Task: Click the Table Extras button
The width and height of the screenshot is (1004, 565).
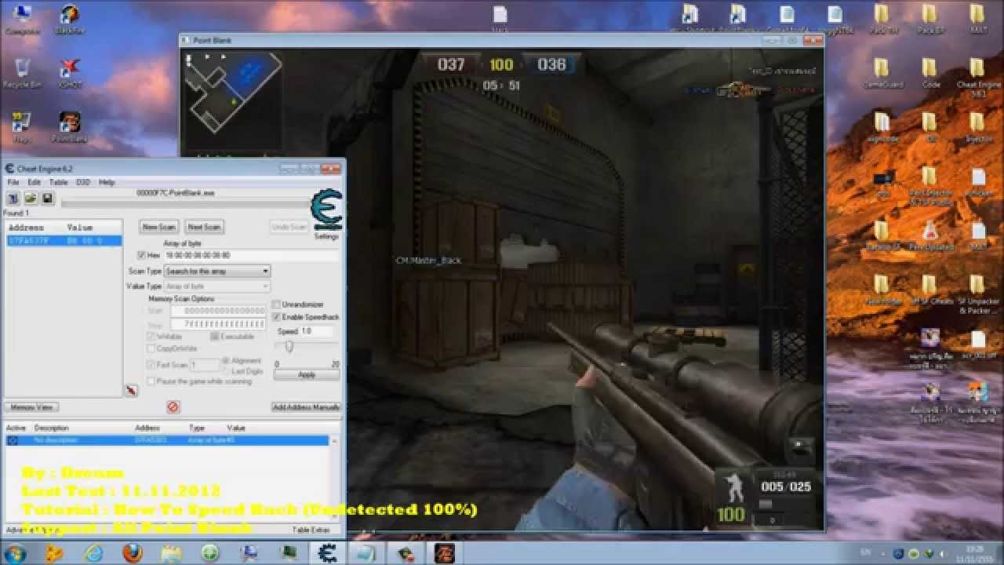Action: coord(312,530)
